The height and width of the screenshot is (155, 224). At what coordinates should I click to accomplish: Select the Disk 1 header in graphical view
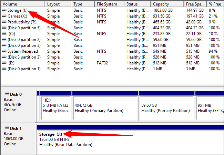coord(18,139)
